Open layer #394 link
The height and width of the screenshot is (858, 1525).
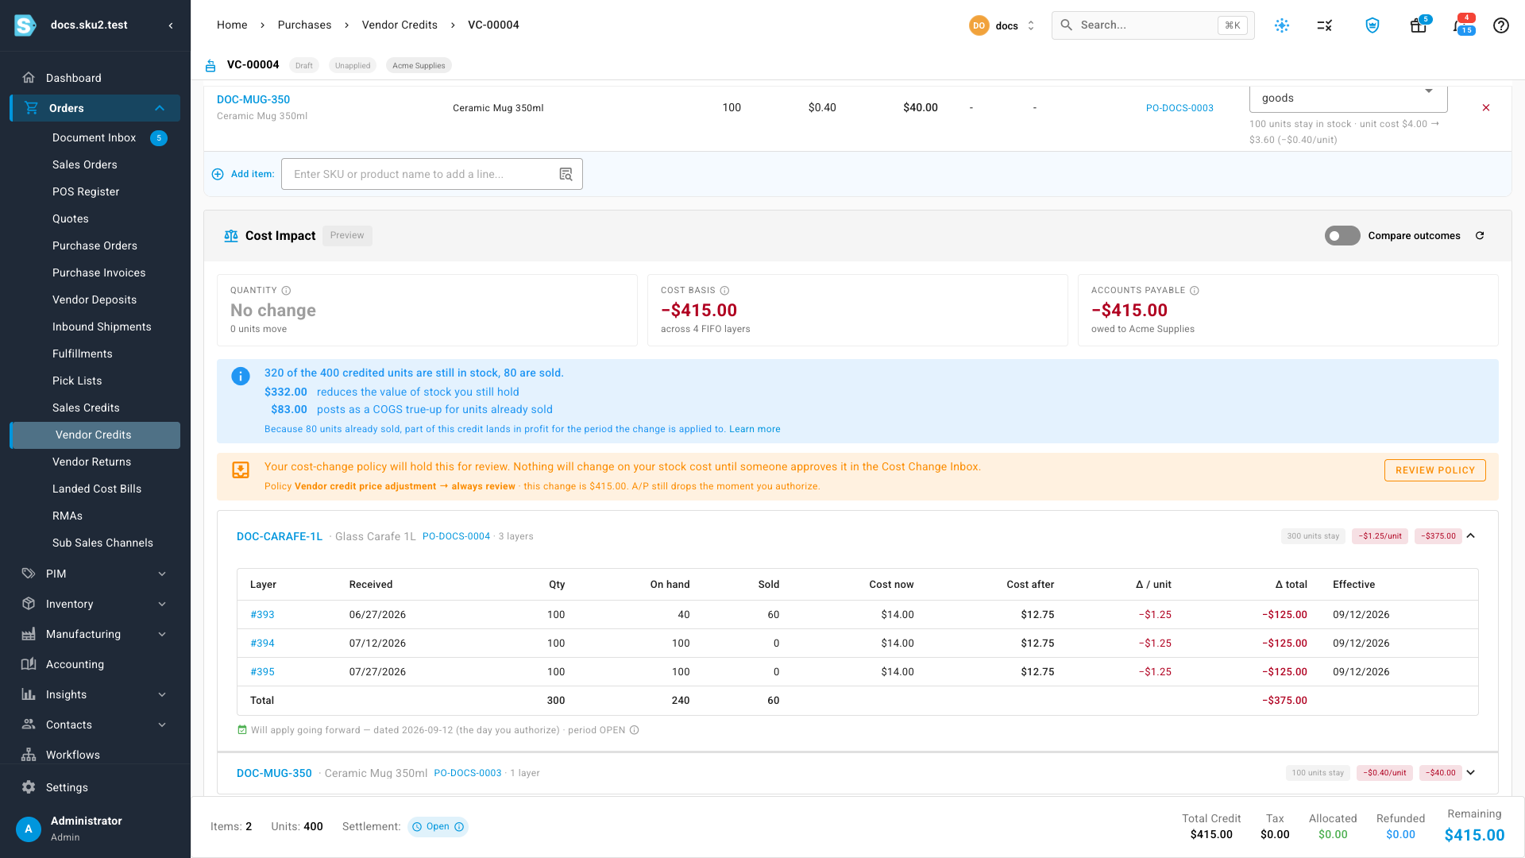click(x=262, y=643)
